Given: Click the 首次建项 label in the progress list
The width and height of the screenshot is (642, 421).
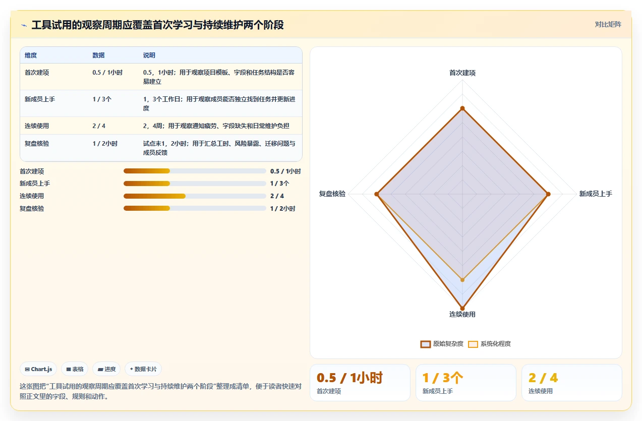Looking at the screenshot, I should point(32,171).
